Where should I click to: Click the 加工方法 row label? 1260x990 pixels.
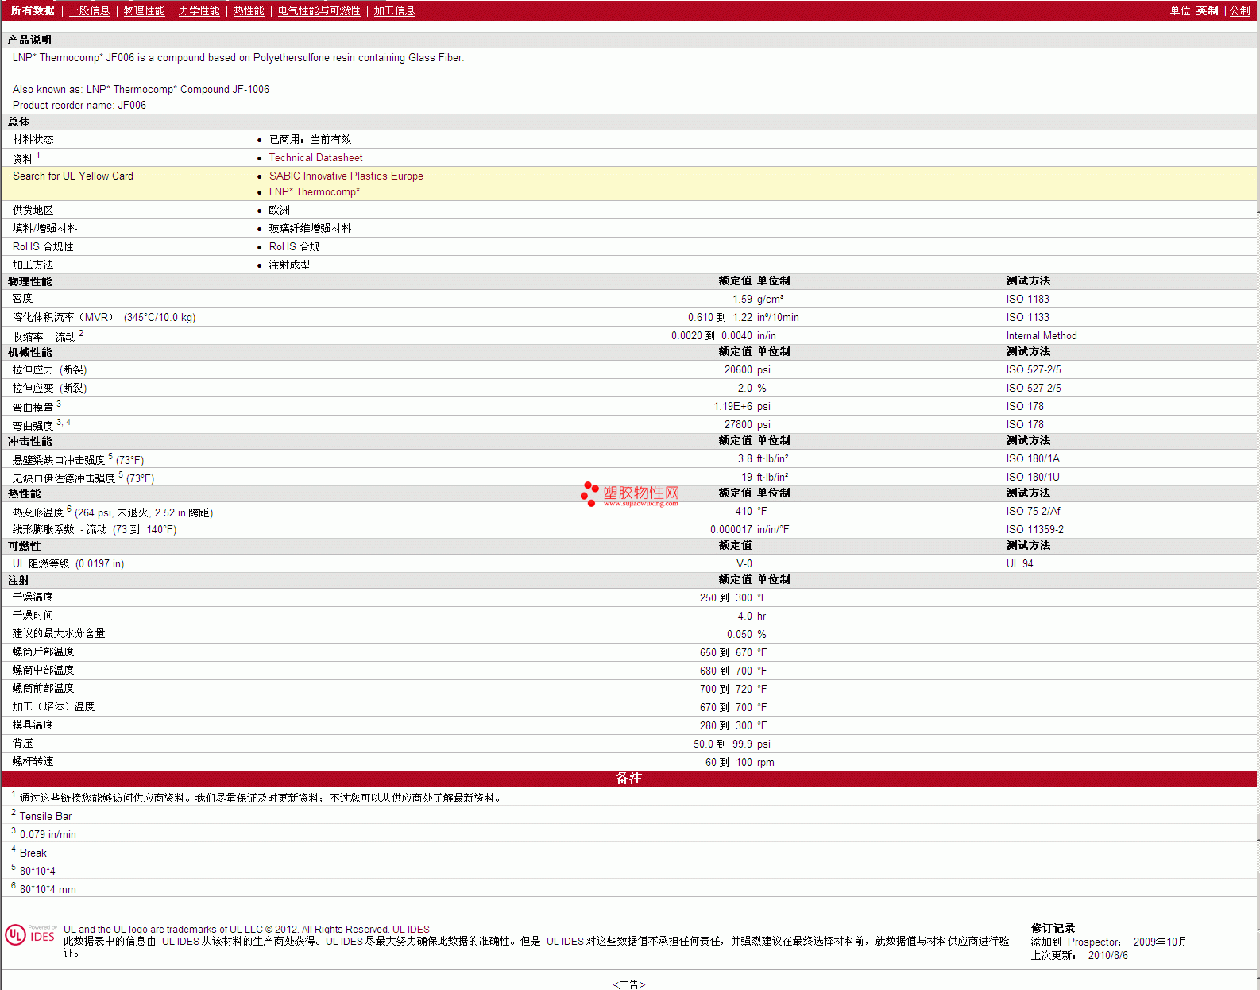[x=33, y=265]
